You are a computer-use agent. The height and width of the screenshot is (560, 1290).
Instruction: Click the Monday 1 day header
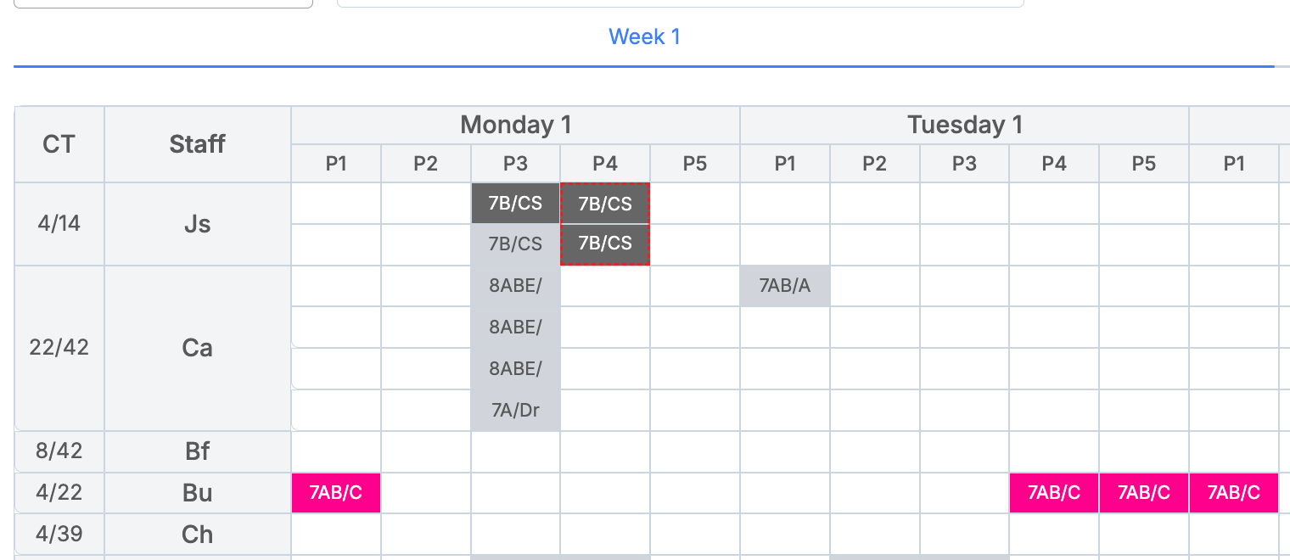click(x=515, y=126)
